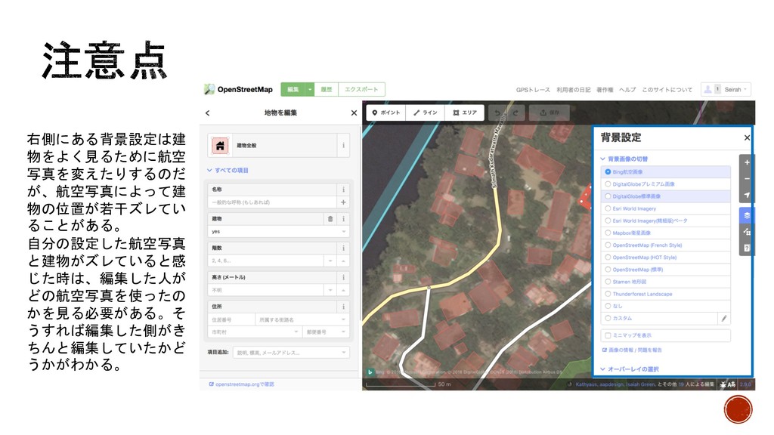Viewport: 774px width, 435px height.
Task: Open the Seirah user menu
Action: [726, 89]
